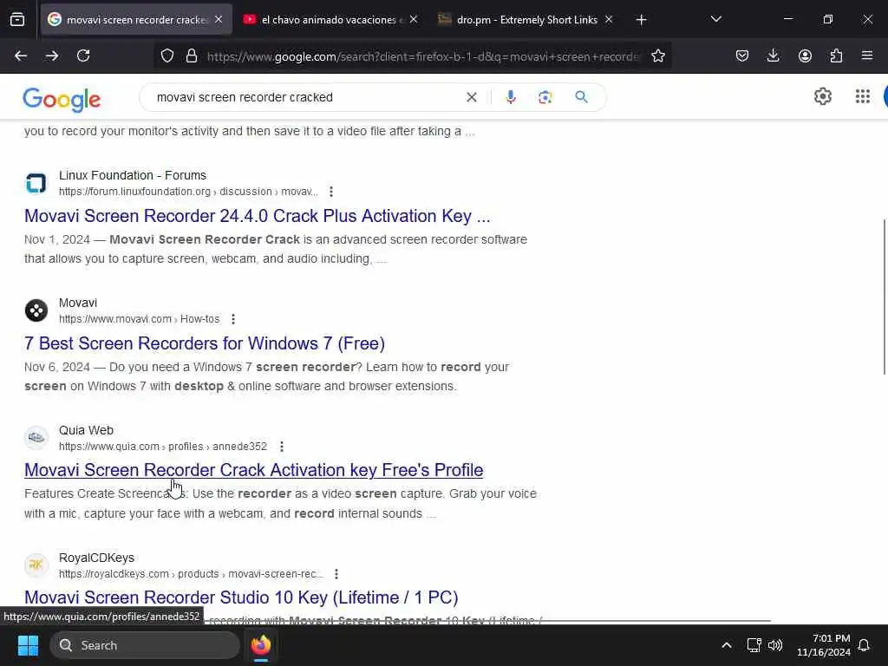Click the Firefox icon in taskbar
The width and height of the screenshot is (888, 666).
(x=261, y=645)
